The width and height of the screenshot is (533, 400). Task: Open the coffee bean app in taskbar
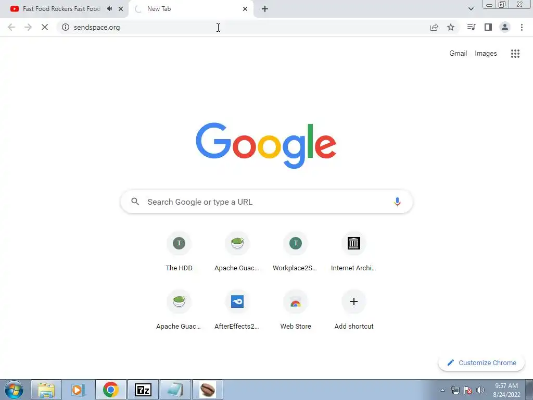(208, 390)
